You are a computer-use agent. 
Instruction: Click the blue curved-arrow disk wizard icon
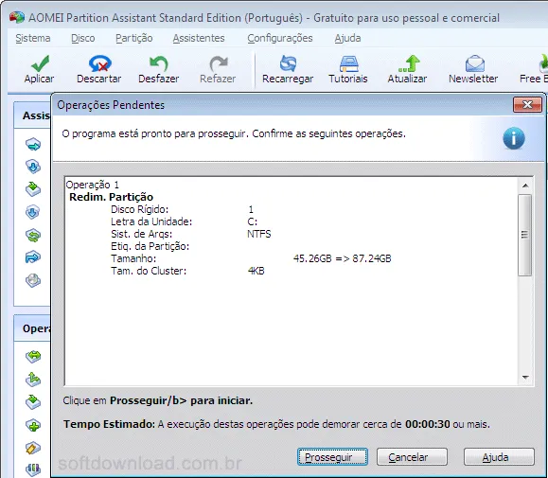pos(33,257)
